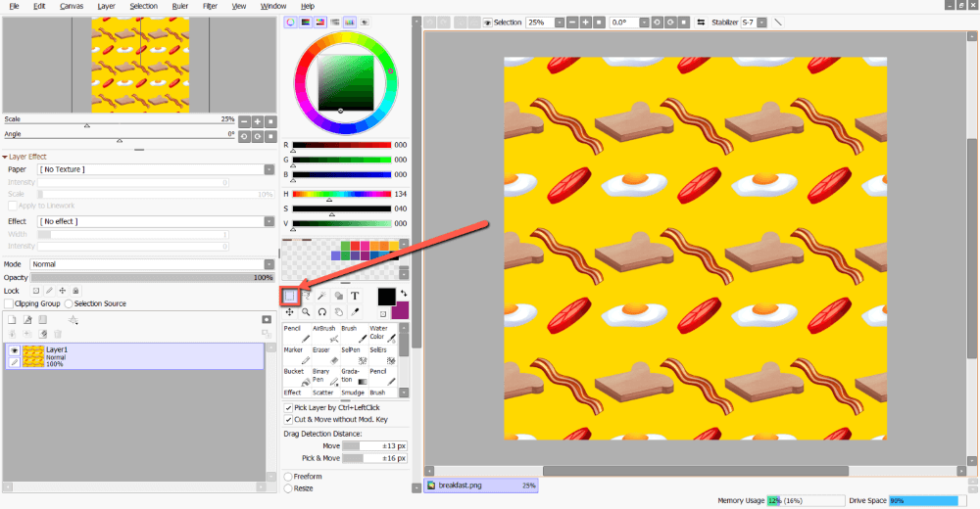Image resolution: width=980 pixels, height=509 pixels.
Task: Select the Color Picker eyedropper tool
Action: pos(355,311)
